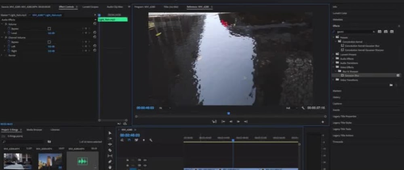This screenshot has width=404, height=170.
Task: Switch to the Audio Clip Mixer tab
Action: (x=115, y=7)
